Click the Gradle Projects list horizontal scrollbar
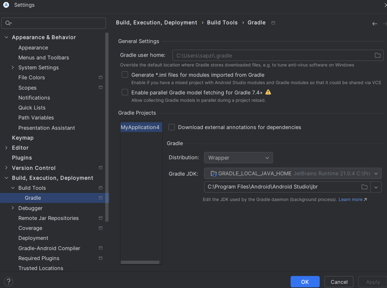Image resolution: width=387 pixels, height=288 pixels. 140,262
